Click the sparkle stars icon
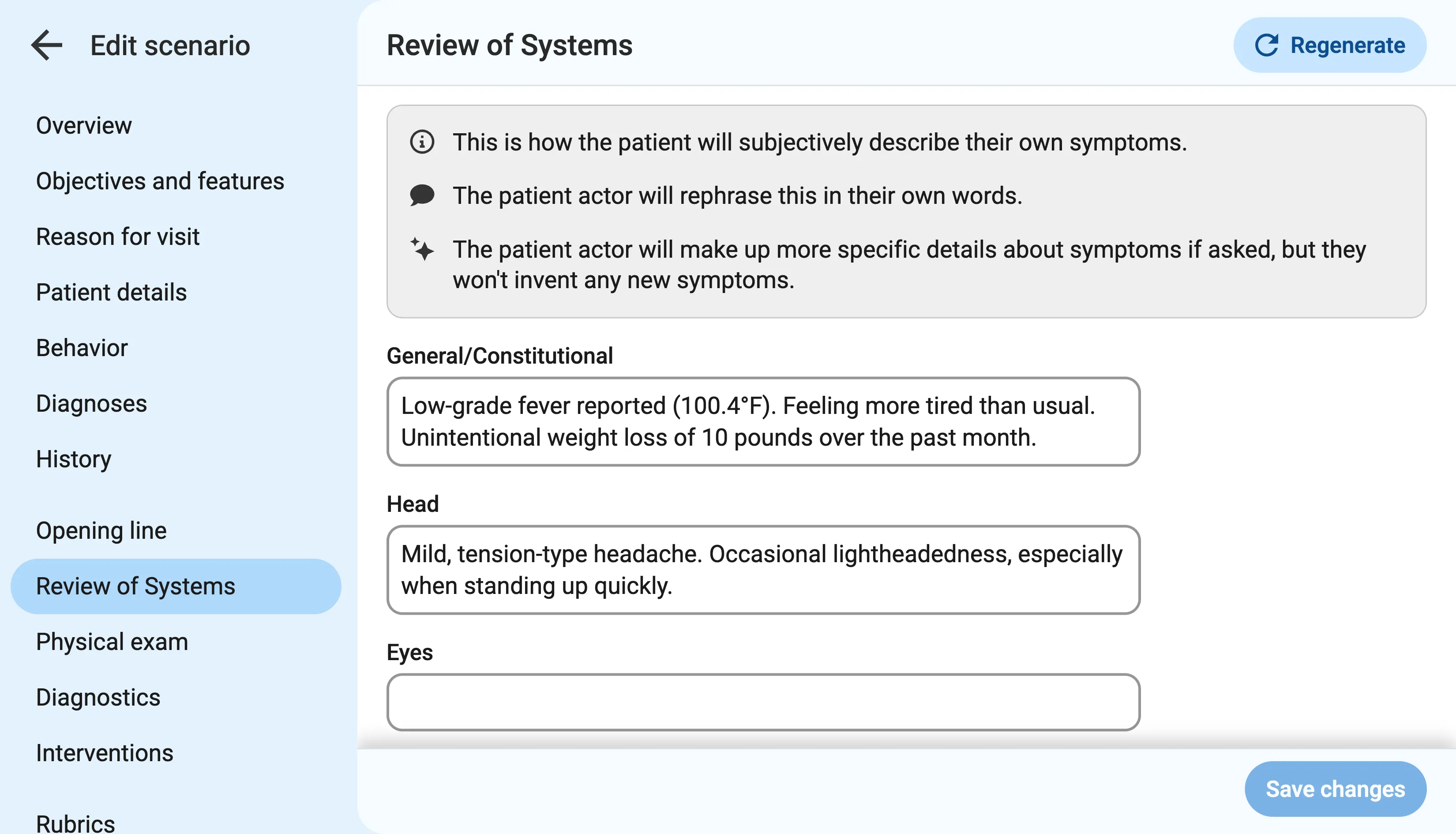1456x834 pixels. [x=422, y=249]
